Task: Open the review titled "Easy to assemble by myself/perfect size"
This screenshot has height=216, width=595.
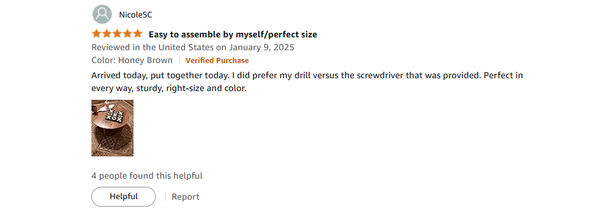Action: coord(232,34)
